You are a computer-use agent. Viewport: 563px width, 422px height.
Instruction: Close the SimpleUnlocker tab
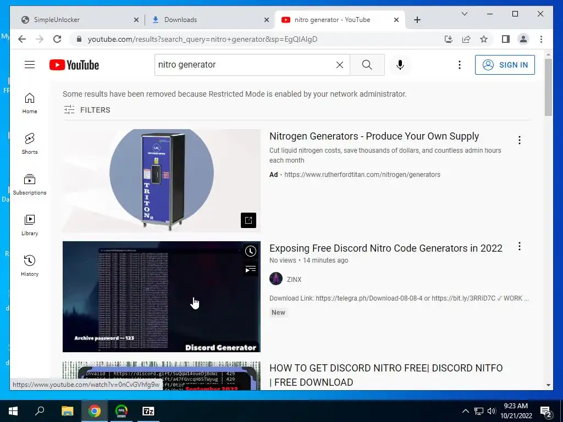pos(136,20)
